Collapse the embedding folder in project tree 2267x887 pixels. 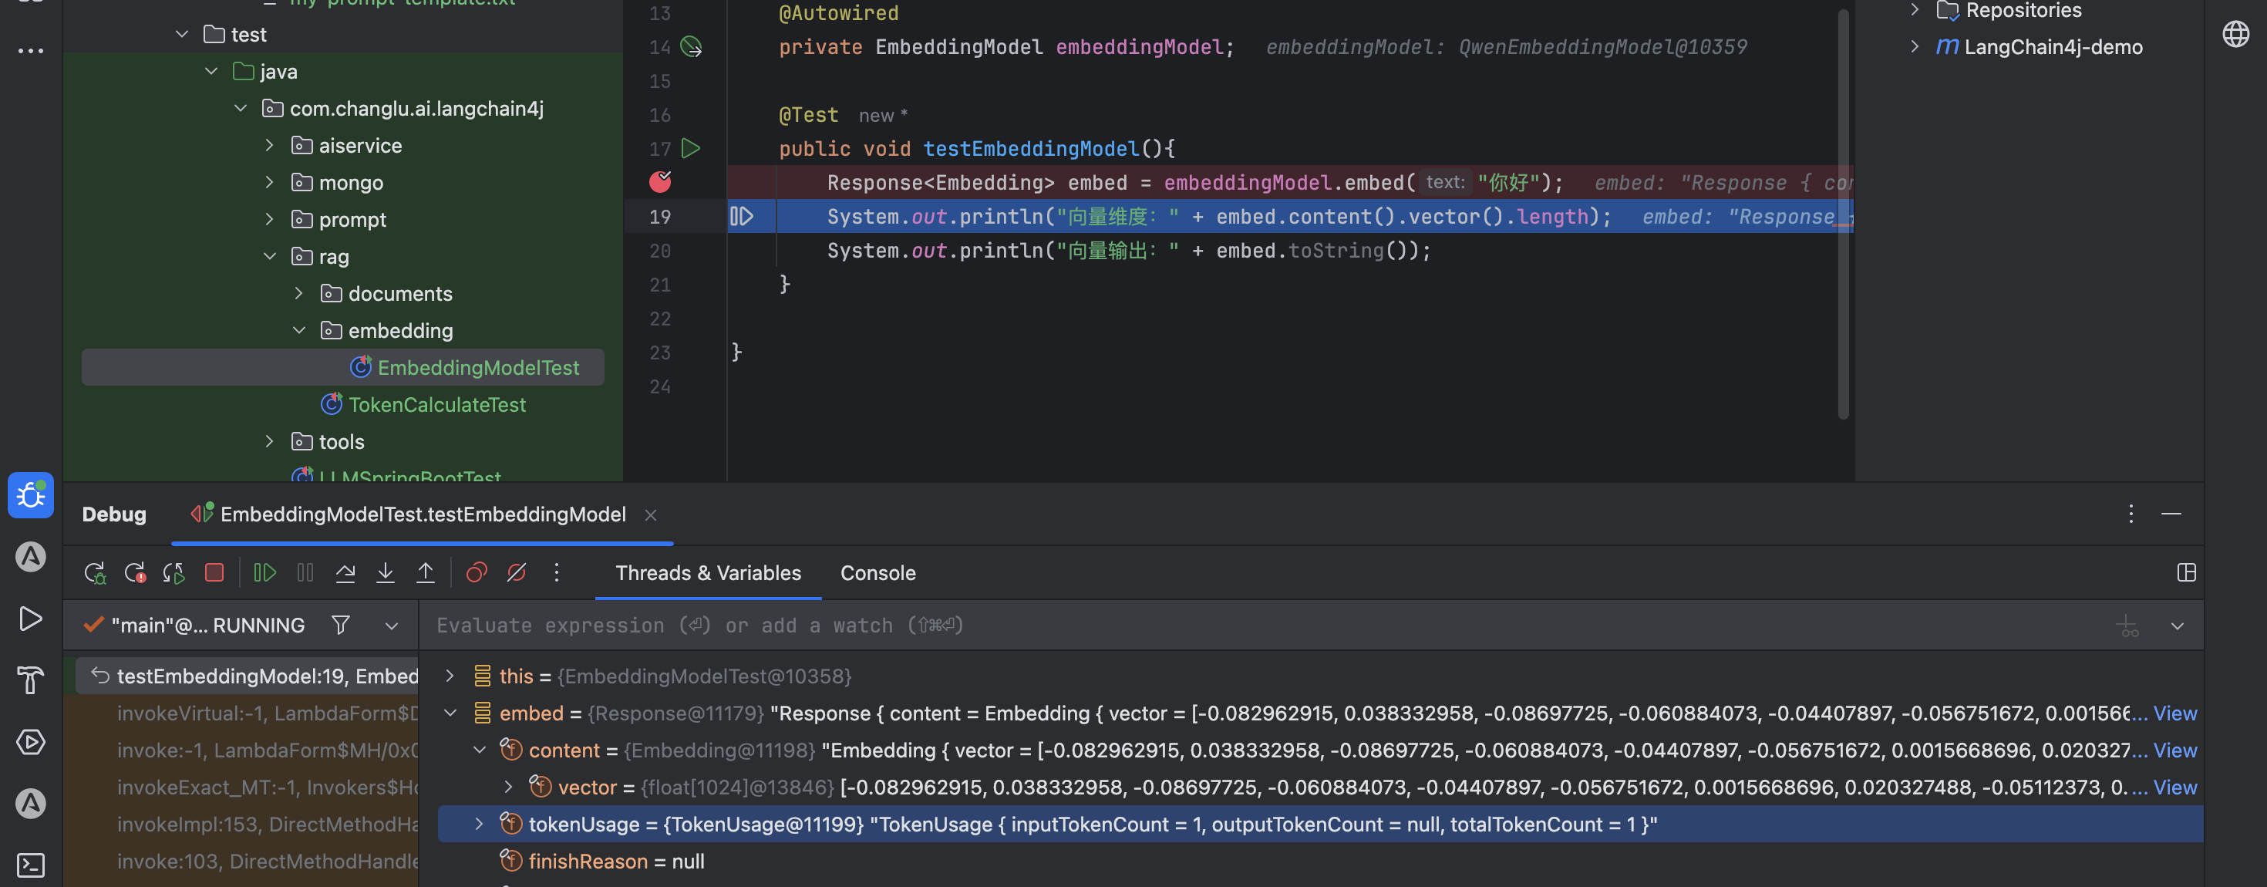pyautogui.click(x=299, y=331)
